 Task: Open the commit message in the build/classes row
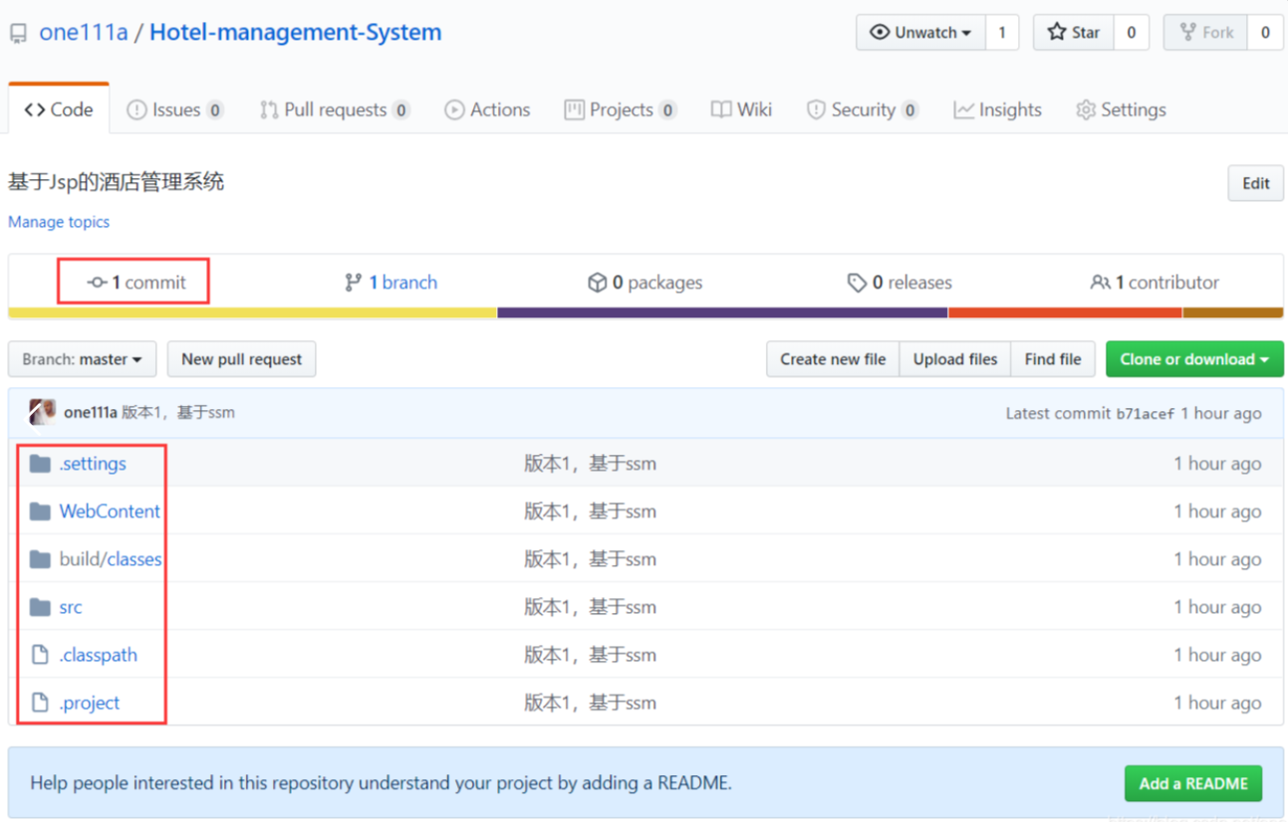click(x=591, y=559)
